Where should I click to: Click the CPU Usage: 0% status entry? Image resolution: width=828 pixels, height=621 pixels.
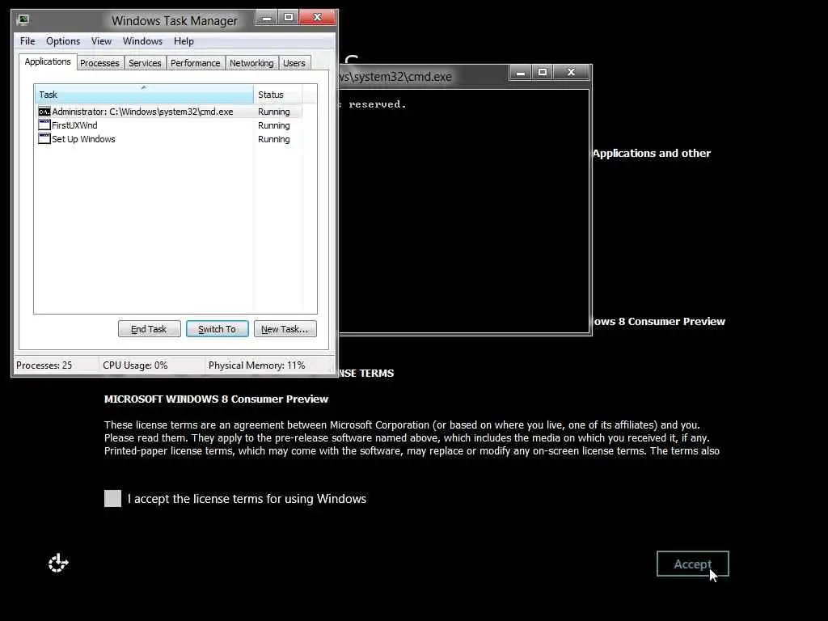(135, 365)
